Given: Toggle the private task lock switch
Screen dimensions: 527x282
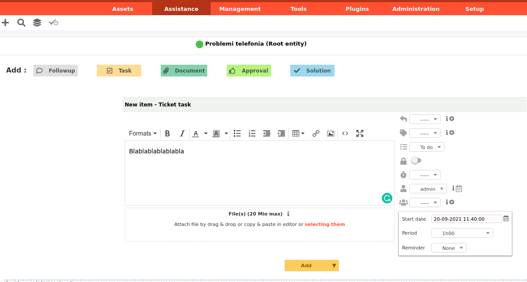Looking at the screenshot, I should tap(416, 160).
